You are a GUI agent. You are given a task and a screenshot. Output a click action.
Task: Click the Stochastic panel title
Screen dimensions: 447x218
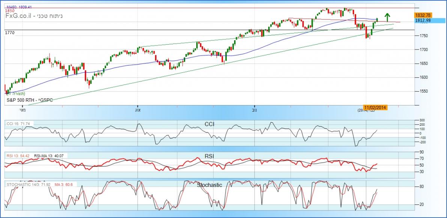tap(209, 185)
